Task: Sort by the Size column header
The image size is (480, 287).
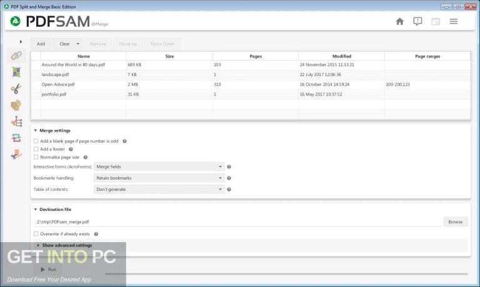Action: [x=169, y=56]
